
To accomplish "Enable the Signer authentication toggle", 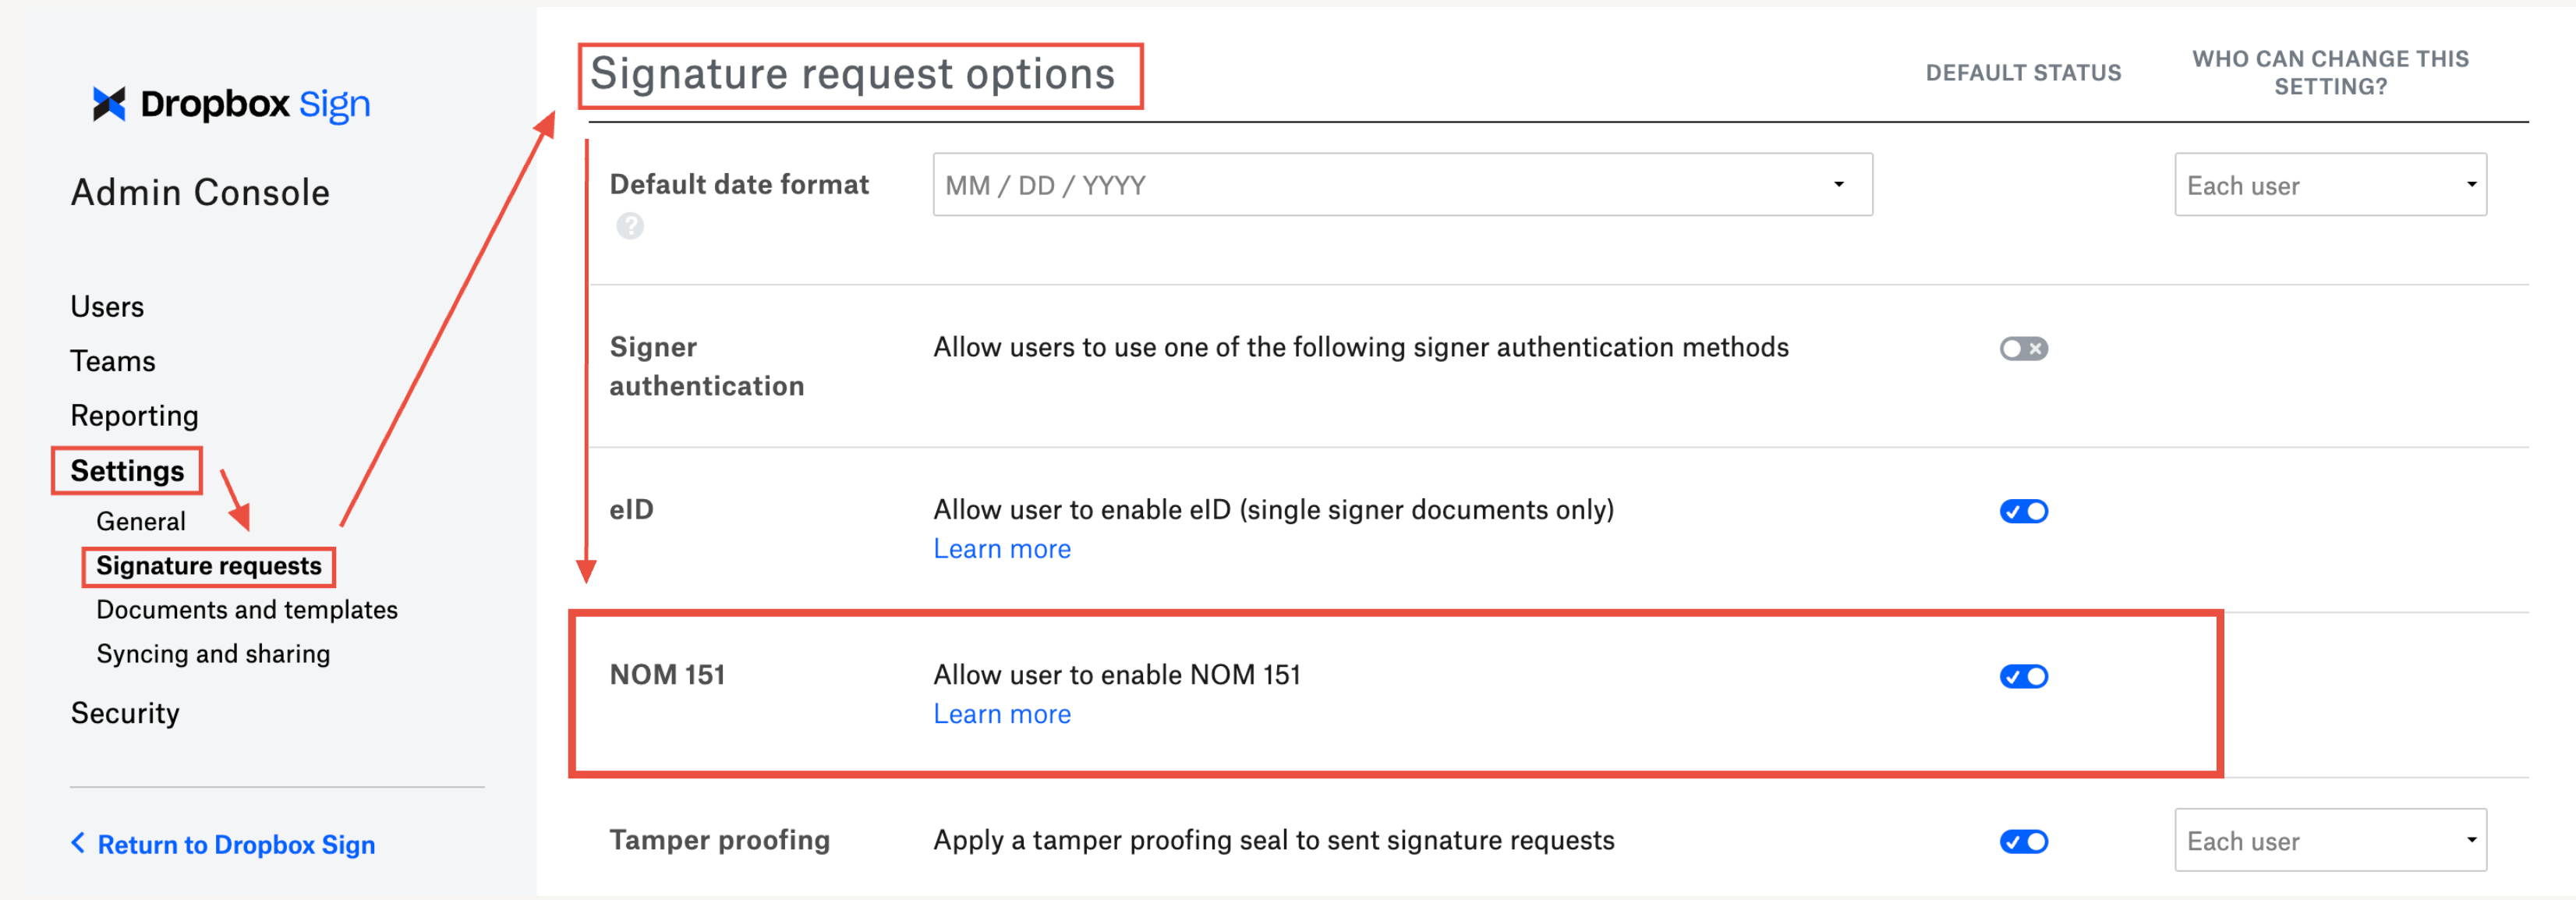I will tap(2023, 348).
